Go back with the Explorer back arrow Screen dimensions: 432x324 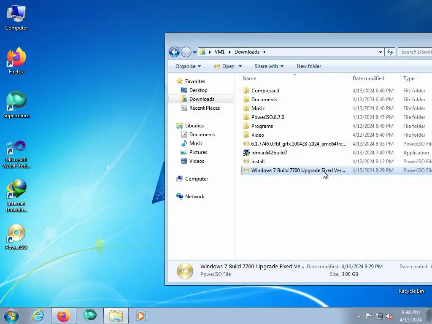(x=174, y=52)
